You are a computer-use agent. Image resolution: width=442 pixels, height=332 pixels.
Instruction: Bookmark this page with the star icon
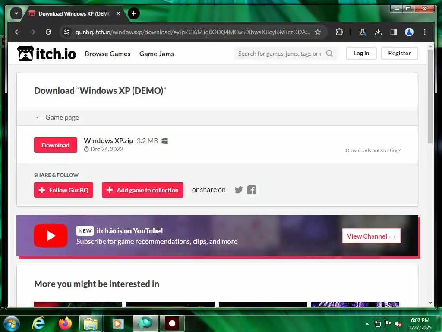pyautogui.click(x=318, y=32)
